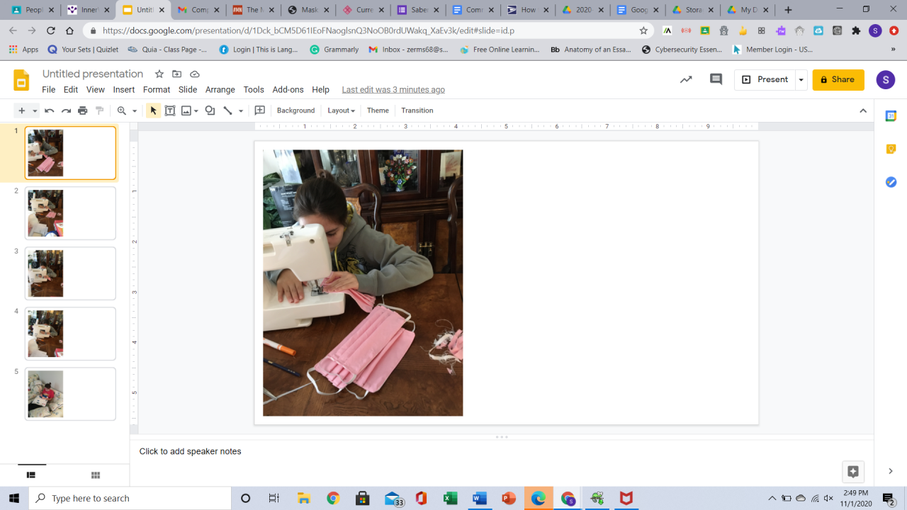
Task: Open the new slide layout dropdown arrow
Action: pyautogui.click(x=35, y=110)
